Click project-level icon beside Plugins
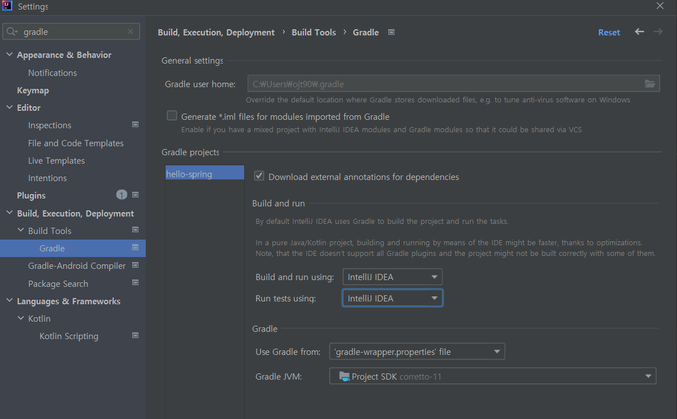The width and height of the screenshot is (677, 419). [135, 195]
